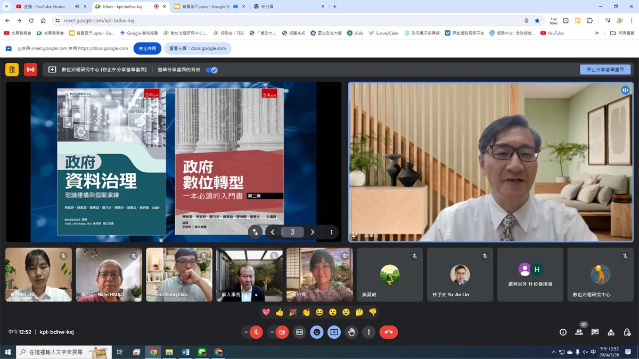This screenshot has width=639, height=359.
Task: Expand video settings arrow beside camera
Action: [x=272, y=332]
